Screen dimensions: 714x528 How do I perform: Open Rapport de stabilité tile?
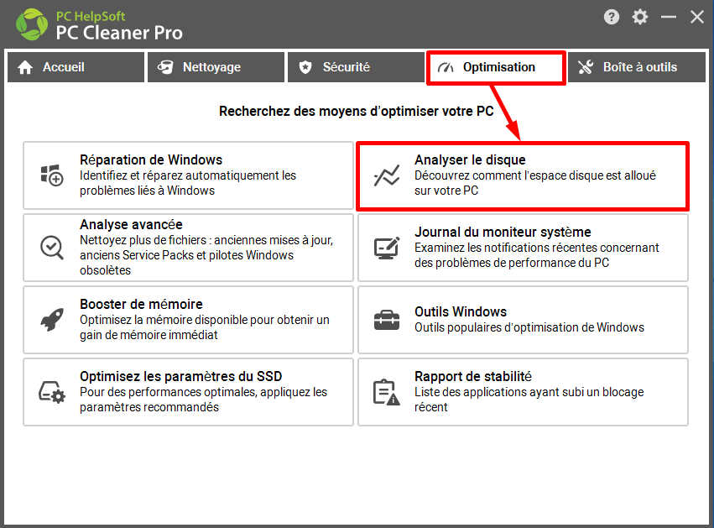click(523, 392)
